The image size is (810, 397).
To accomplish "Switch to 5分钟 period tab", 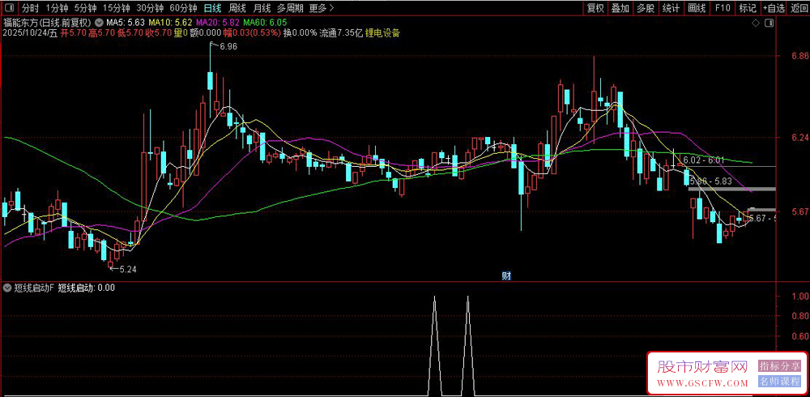I will point(85,8).
